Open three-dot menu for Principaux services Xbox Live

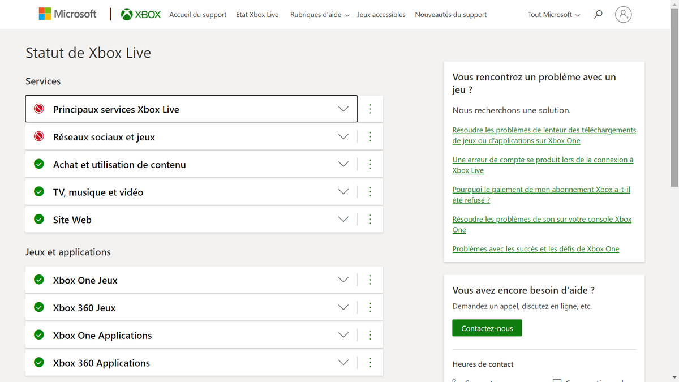tap(371, 109)
